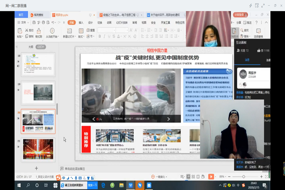Click the fit-to-window icon beside zoom
This screenshot has width=285, height=190.
tap(266, 177)
